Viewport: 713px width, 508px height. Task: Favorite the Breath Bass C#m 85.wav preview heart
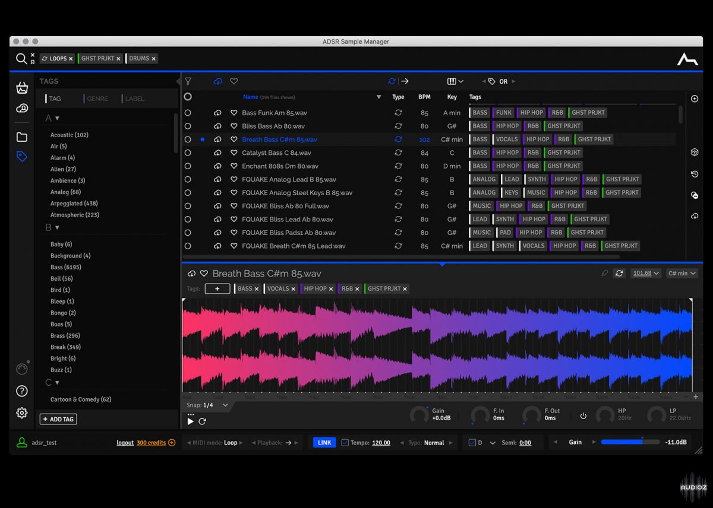[204, 274]
